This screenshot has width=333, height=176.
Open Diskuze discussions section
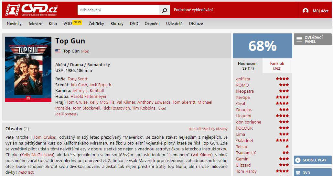coord(196,24)
